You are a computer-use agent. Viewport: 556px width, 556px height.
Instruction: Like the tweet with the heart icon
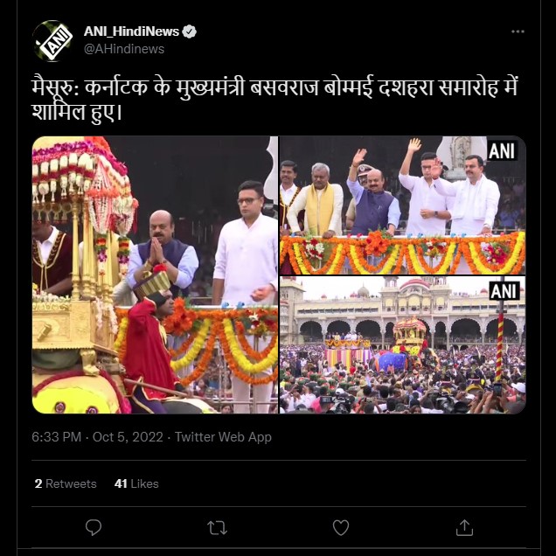(x=341, y=528)
